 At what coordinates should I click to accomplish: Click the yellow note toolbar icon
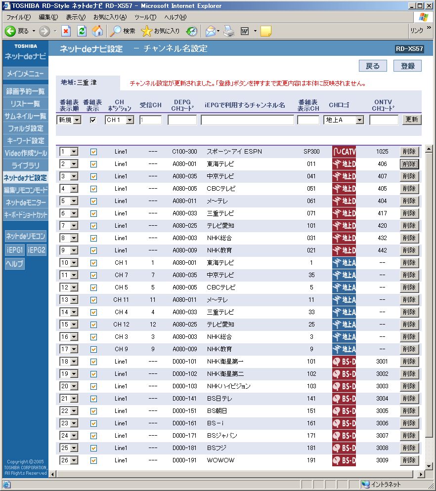tap(266, 31)
